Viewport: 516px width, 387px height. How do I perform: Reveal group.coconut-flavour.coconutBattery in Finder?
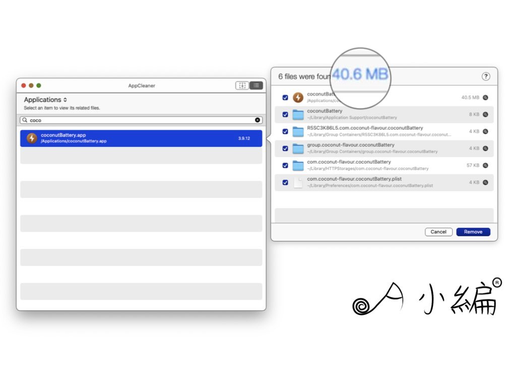coord(485,149)
